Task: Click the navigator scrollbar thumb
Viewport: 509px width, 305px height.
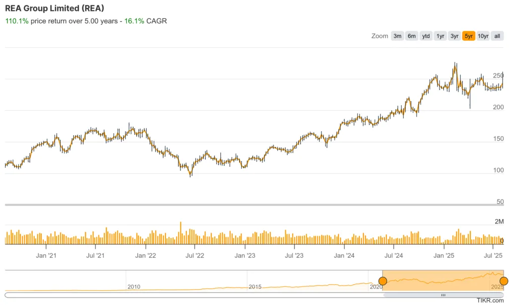Action: click(x=443, y=295)
